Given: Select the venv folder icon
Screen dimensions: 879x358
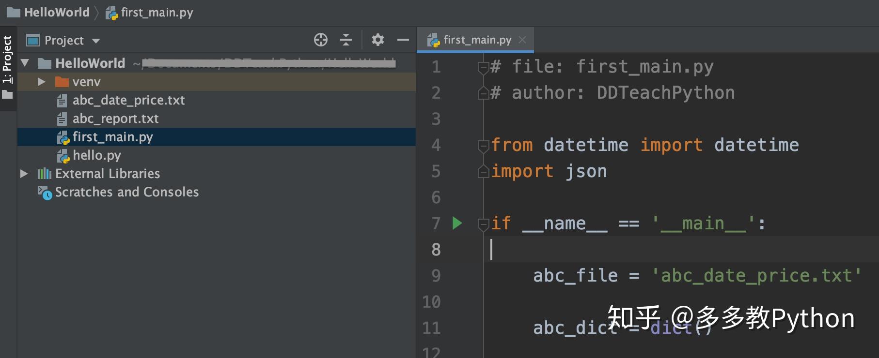Looking at the screenshot, I should 62,82.
